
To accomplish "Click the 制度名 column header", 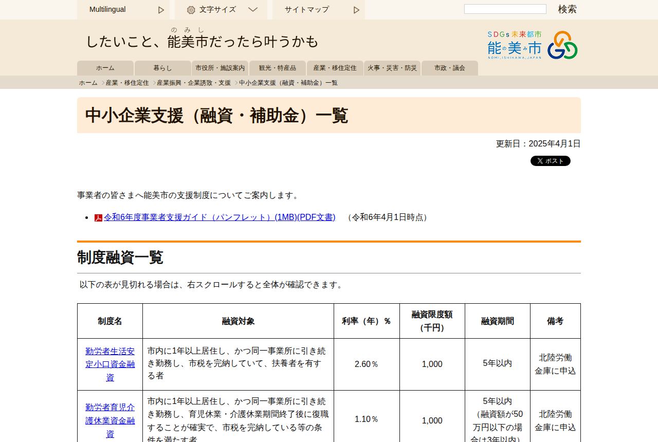I will coord(110,321).
